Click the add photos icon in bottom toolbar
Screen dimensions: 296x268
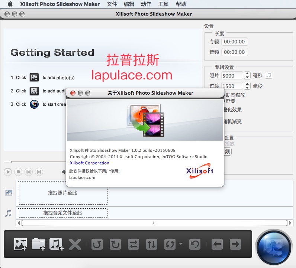pyautogui.click(x=20, y=244)
